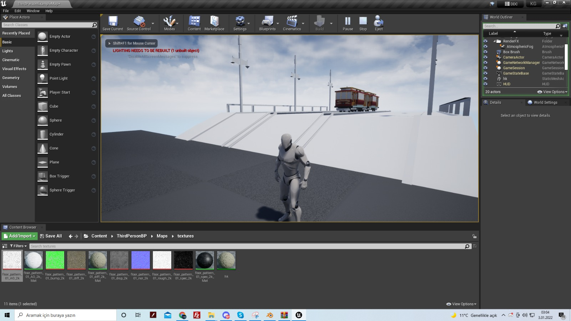Toggle visibility of GameNetworkManager
The height and width of the screenshot is (321, 571).
(x=485, y=62)
